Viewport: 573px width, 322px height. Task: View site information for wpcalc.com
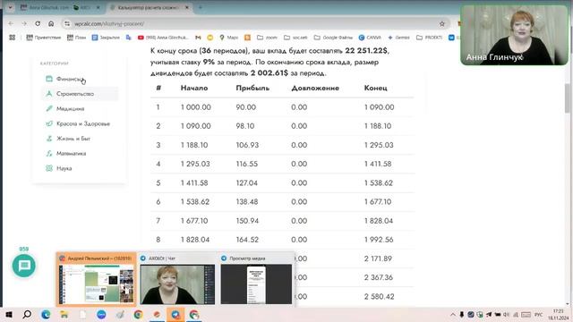[x=67, y=24]
